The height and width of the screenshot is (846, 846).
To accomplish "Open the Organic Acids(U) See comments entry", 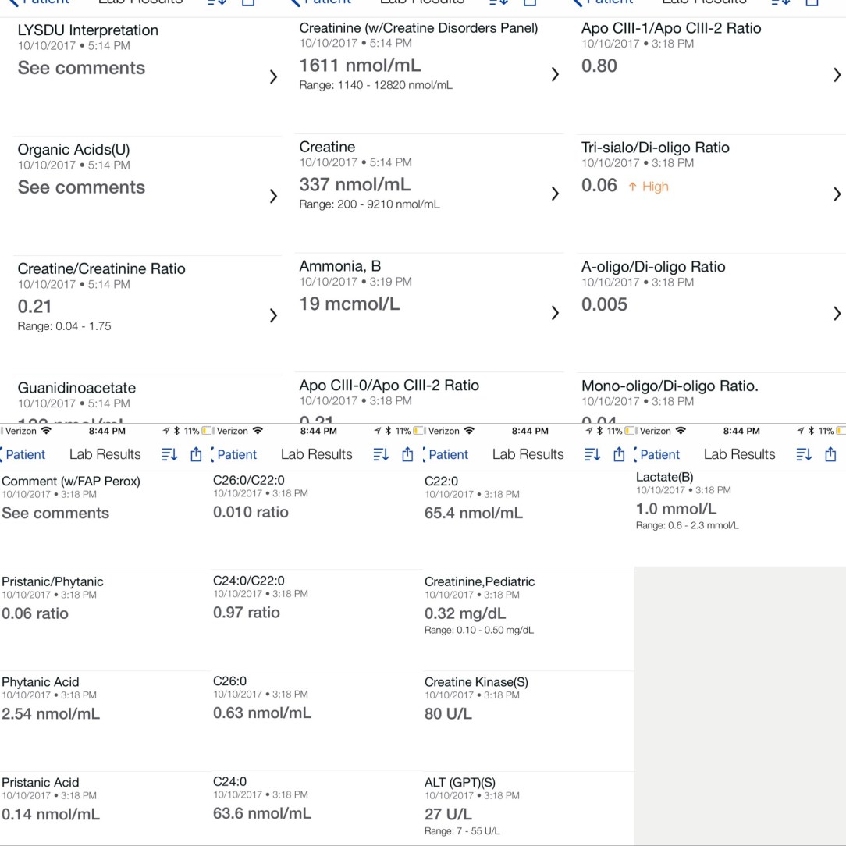I will (81, 187).
